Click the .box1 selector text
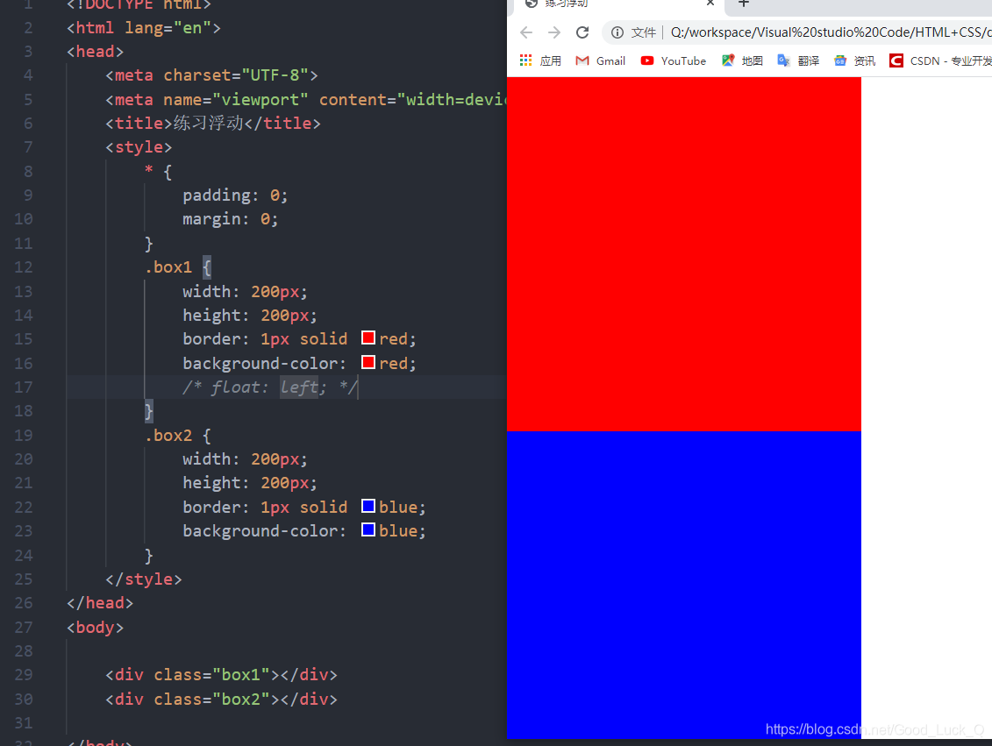This screenshot has width=992, height=746. coord(168,267)
